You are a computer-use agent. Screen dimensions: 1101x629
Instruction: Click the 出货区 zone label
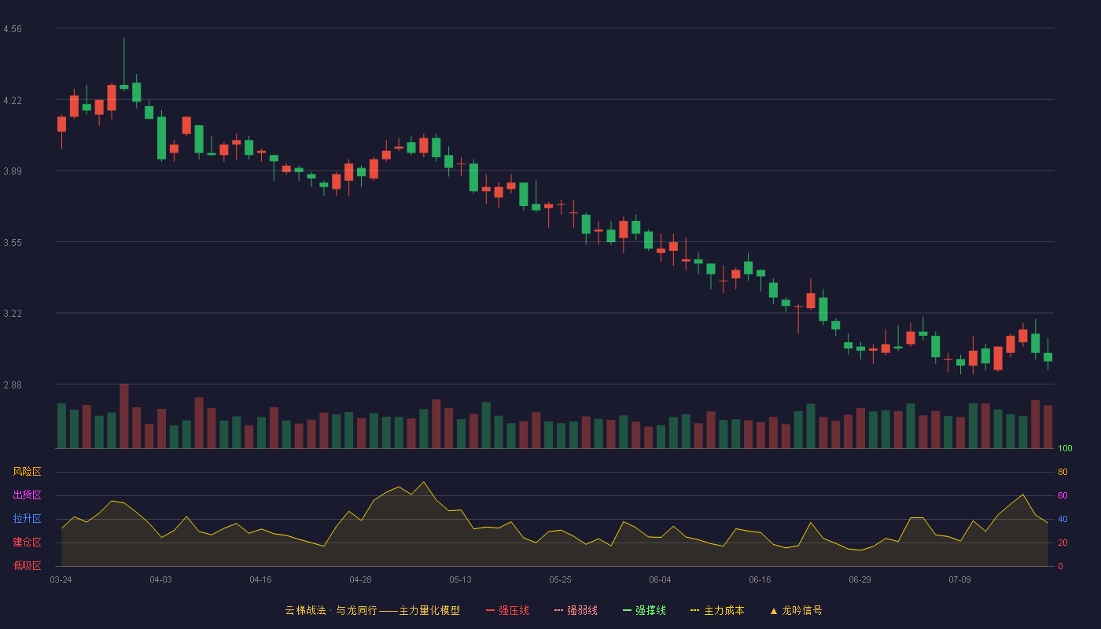(x=27, y=495)
